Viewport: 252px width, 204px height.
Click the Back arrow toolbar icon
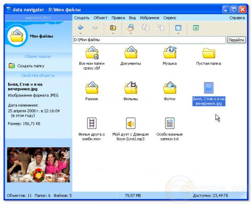[81, 27]
